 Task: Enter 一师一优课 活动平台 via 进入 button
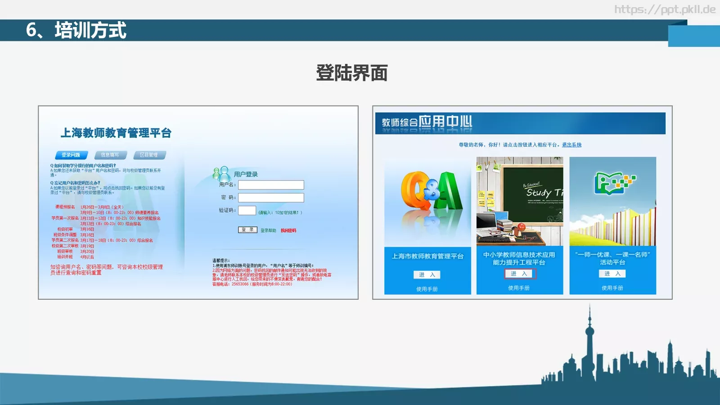coord(612,274)
